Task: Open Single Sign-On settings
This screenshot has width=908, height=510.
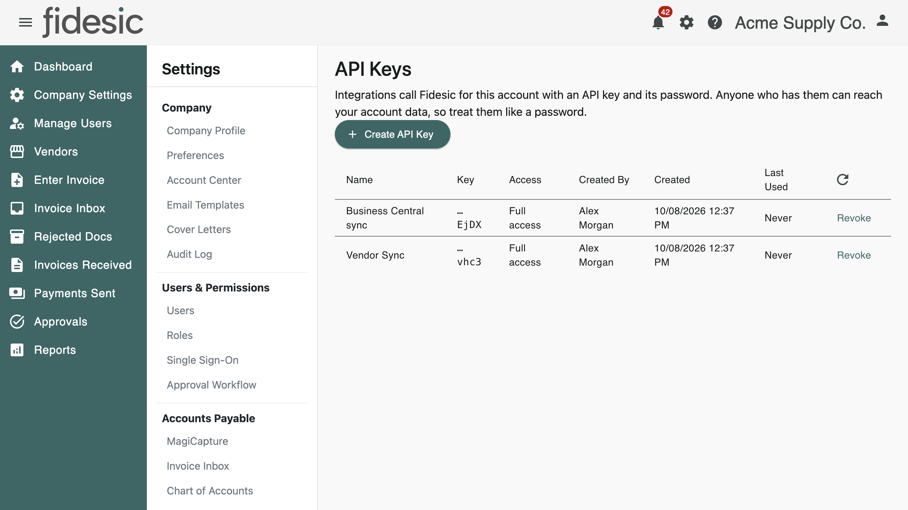Action: pyautogui.click(x=203, y=360)
